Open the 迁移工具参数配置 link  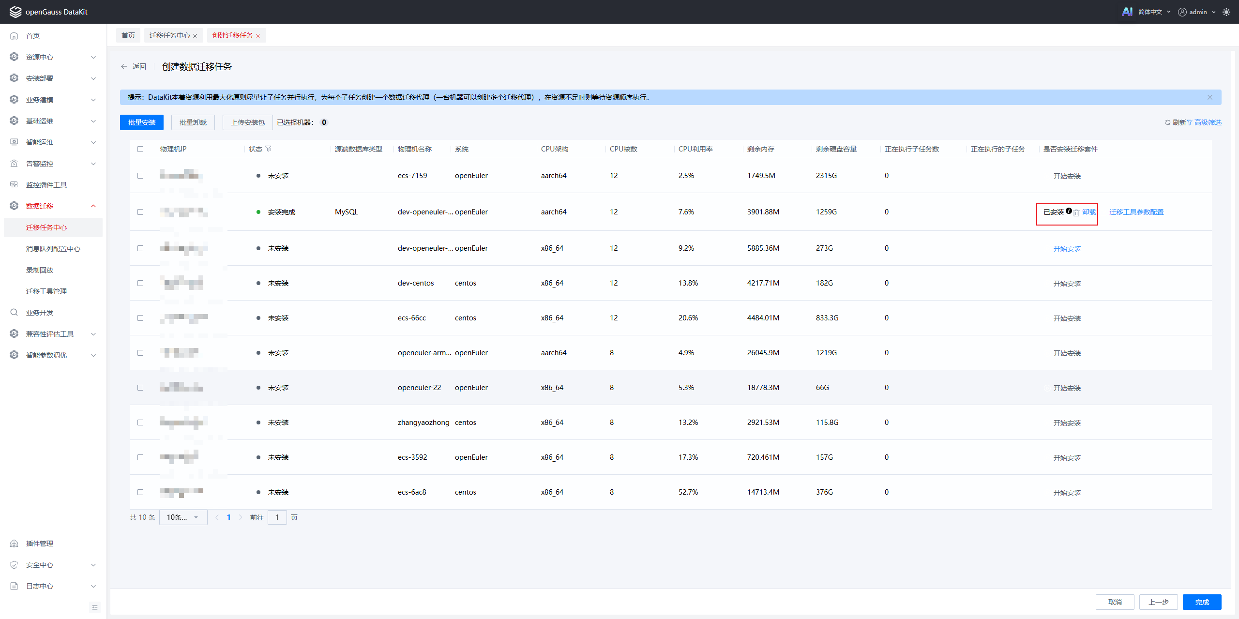[x=1136, y=212]
